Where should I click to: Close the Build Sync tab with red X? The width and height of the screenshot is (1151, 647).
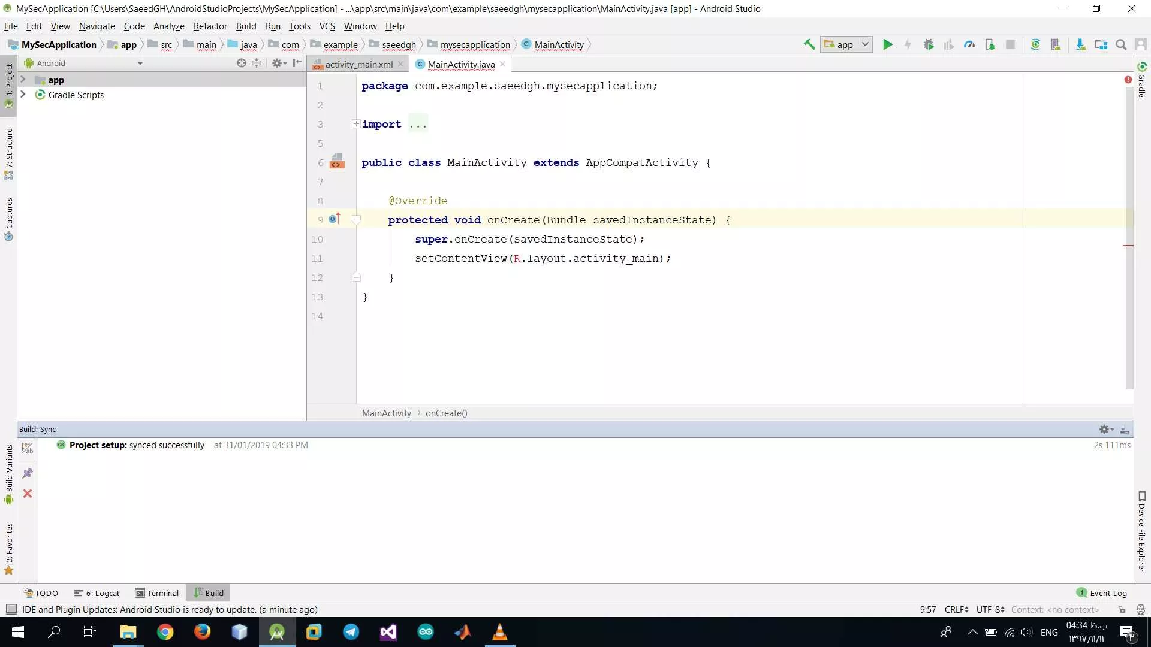click(x=28, y=494)
